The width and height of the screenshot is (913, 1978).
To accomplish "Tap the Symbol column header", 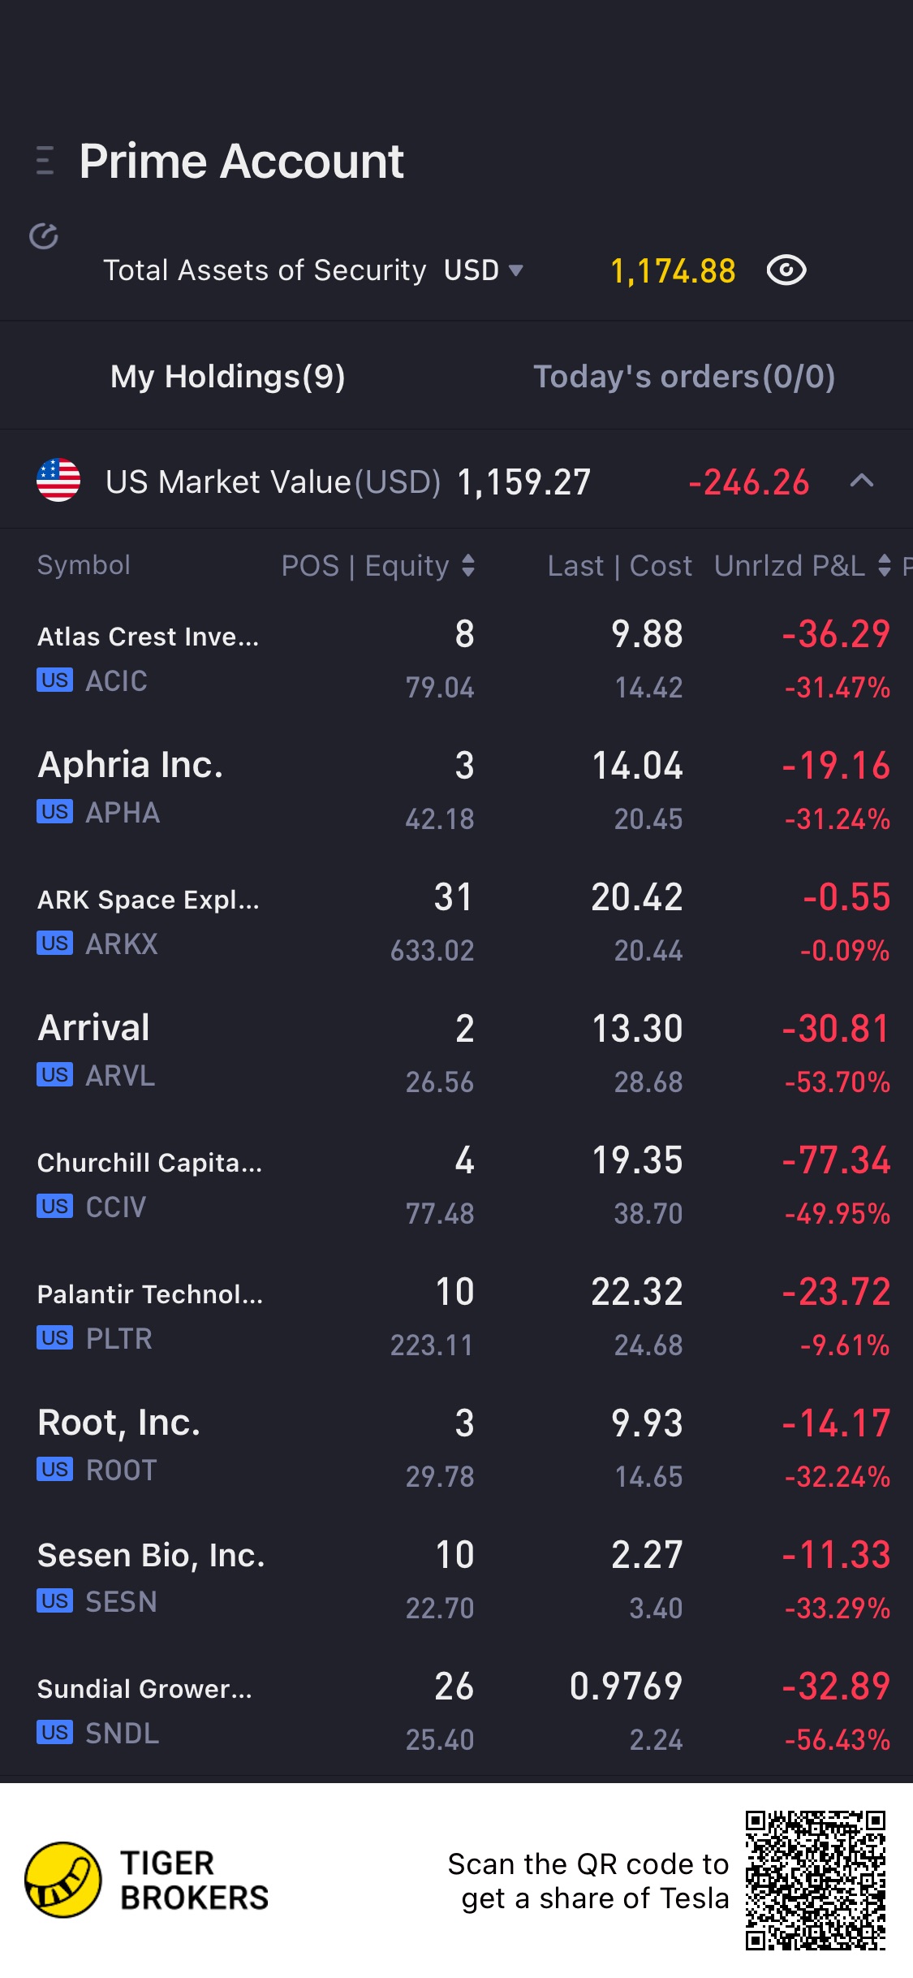I will pyautogui.click(x=84, y=566).
